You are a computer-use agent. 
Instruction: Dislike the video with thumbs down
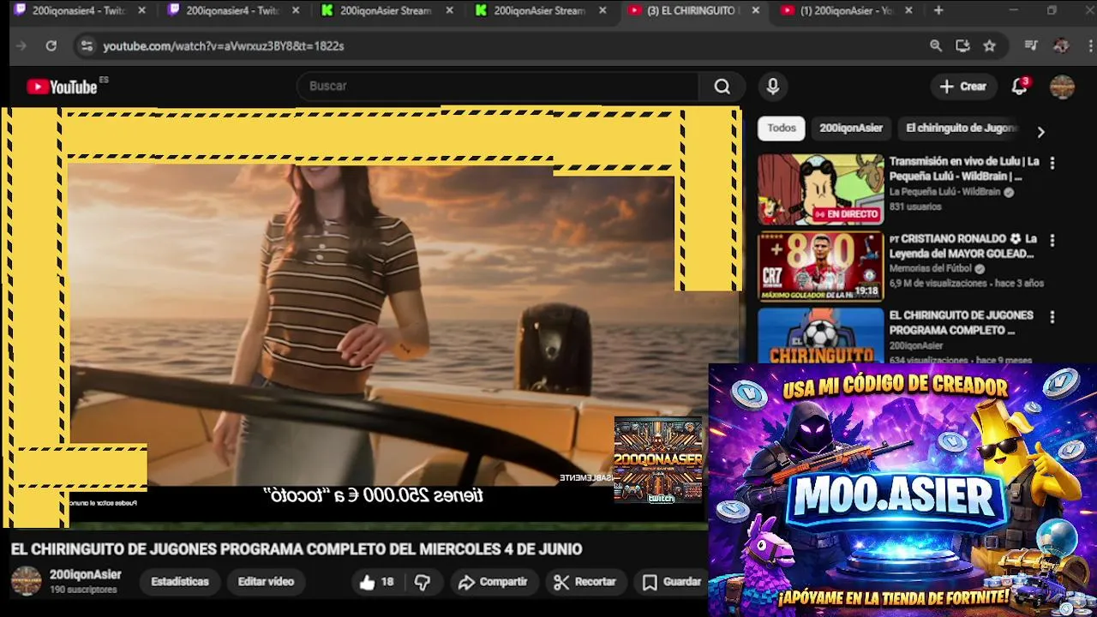pyautogui.click(x=422, y=582)
